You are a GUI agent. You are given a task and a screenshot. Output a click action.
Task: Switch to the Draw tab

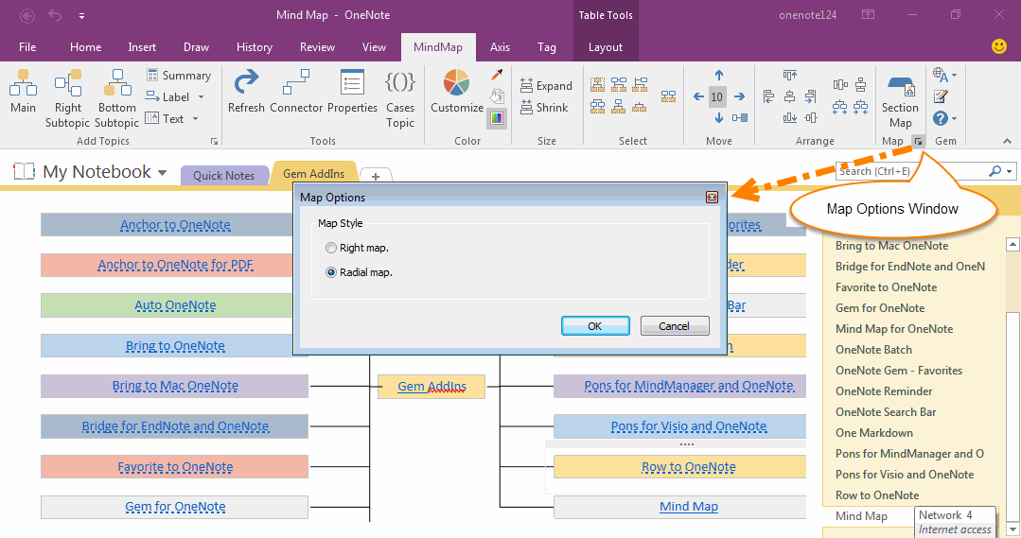(x=196, y=47)
